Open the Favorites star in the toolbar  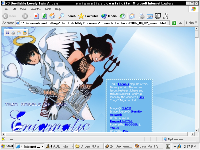pyautogui.click(x=88, y=16)
